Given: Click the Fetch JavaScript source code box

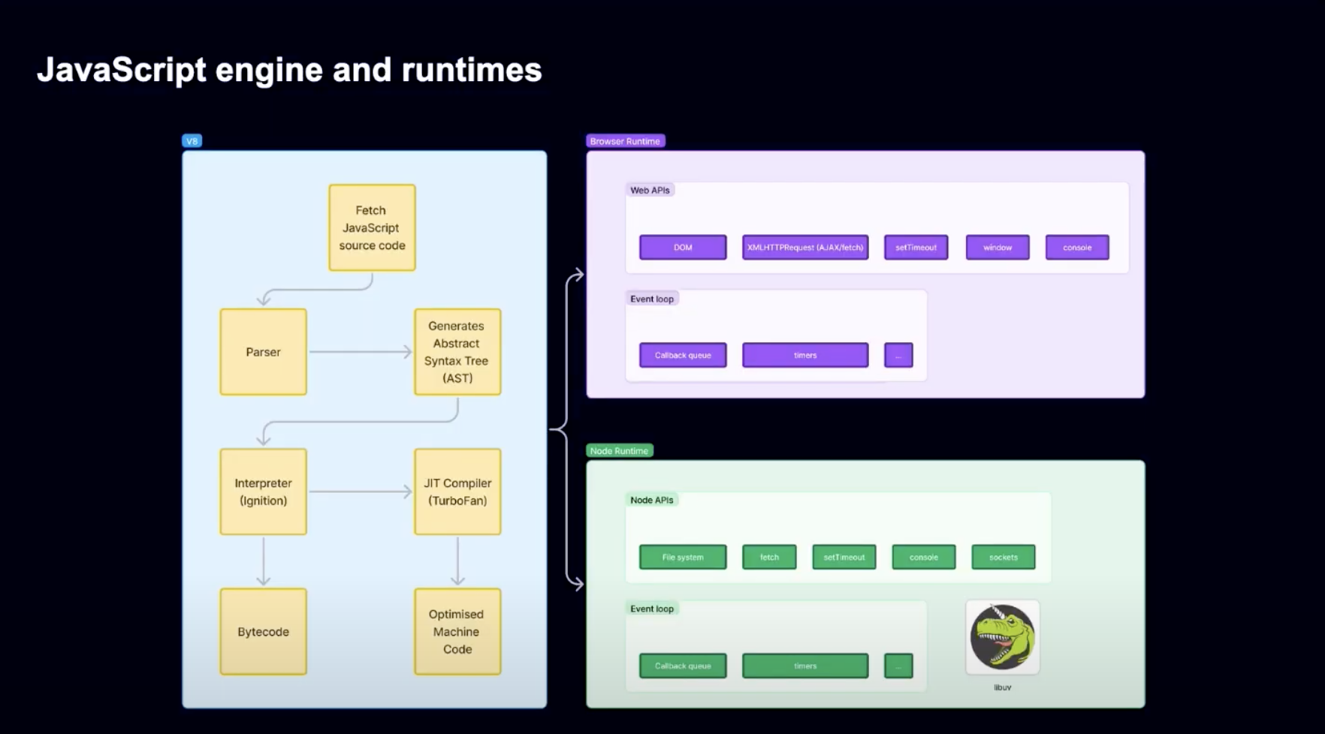Looking at the screenshot, I should point(372,228).
